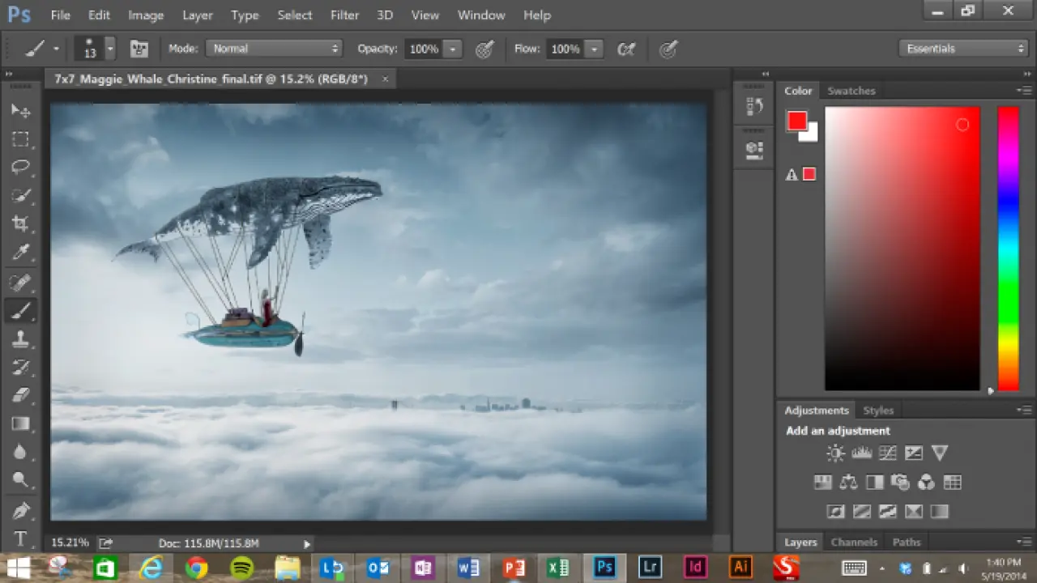Activate the Eraser tool

[x=21, y=395]
